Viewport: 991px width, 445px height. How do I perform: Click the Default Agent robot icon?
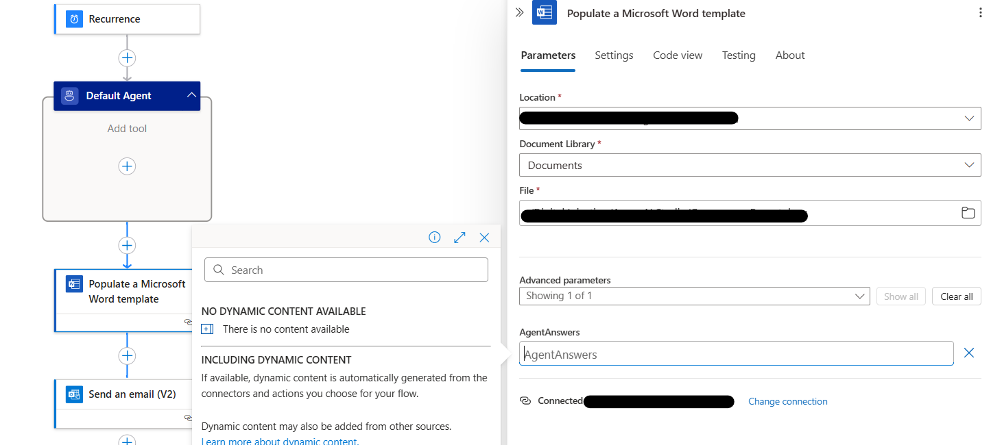[69, 96]
